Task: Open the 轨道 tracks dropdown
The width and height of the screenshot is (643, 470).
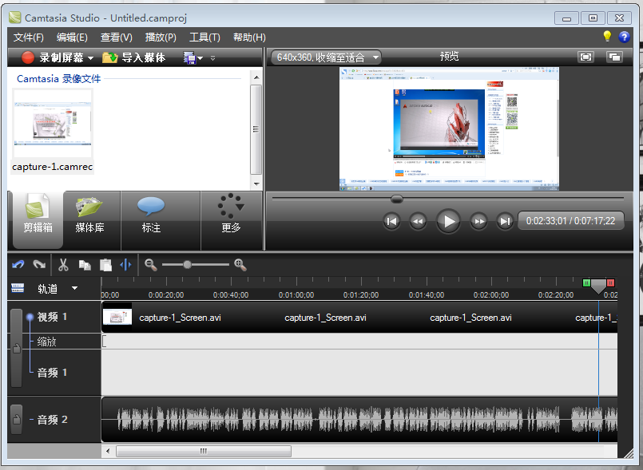Action: pos(74,288)
